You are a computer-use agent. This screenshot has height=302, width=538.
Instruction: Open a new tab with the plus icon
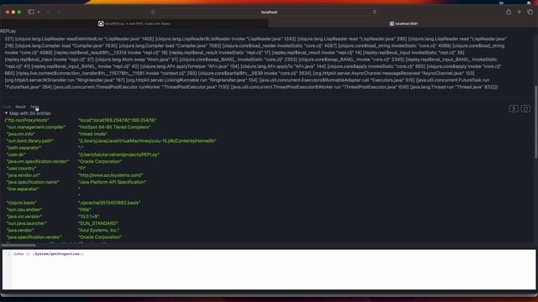(x=519, y=12)
